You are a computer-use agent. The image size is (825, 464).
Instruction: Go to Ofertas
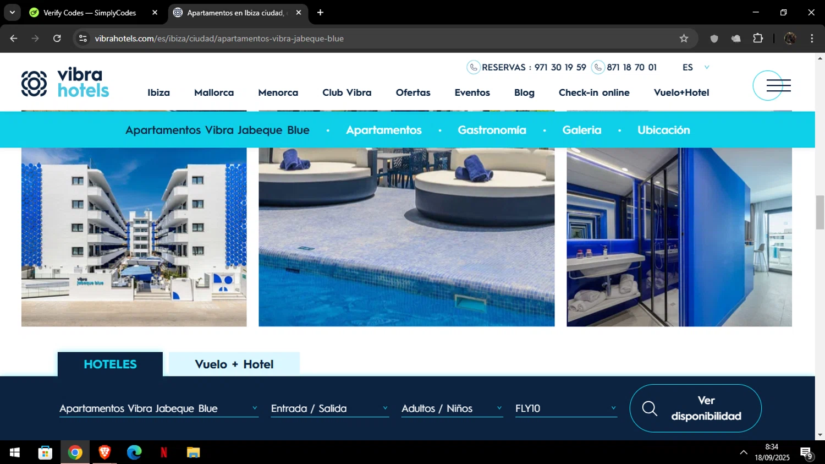[413, 92]
